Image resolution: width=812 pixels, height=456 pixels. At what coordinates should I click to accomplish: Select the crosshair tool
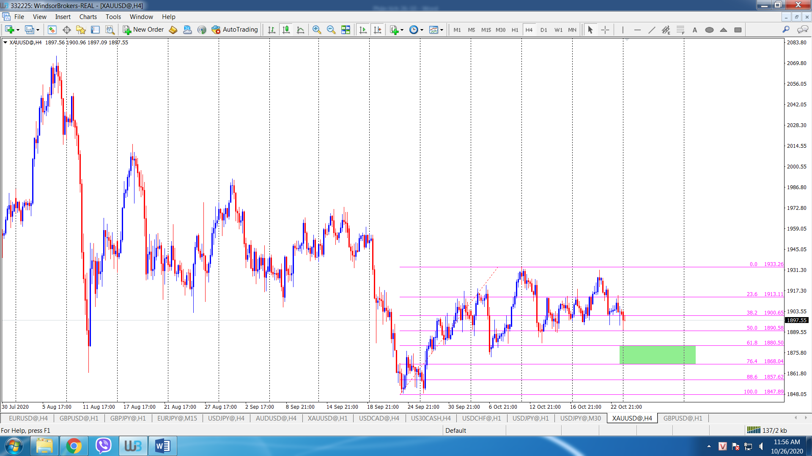click(x=605, y=30)
